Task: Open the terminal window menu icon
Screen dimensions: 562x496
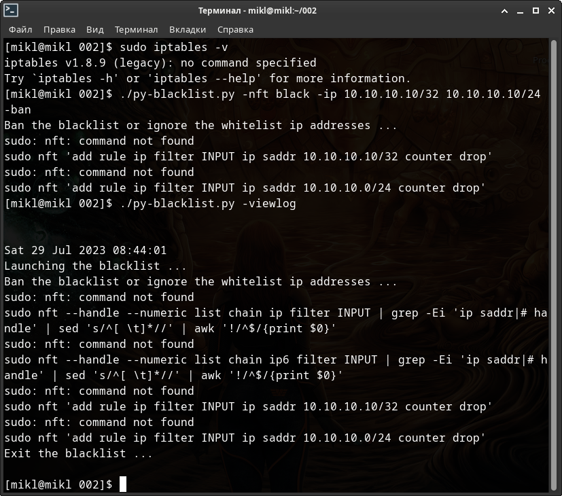Action: tap(11, 10)
